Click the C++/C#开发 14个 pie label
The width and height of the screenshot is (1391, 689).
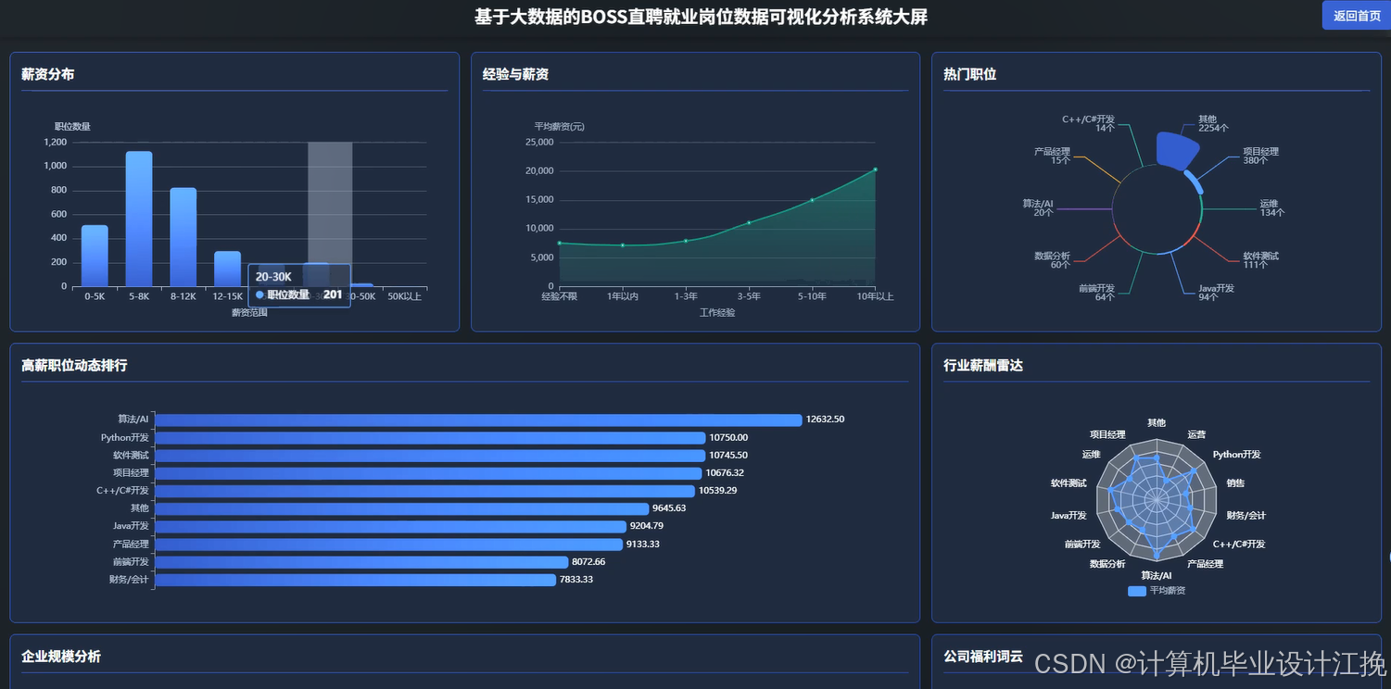tap(1089, 123)
